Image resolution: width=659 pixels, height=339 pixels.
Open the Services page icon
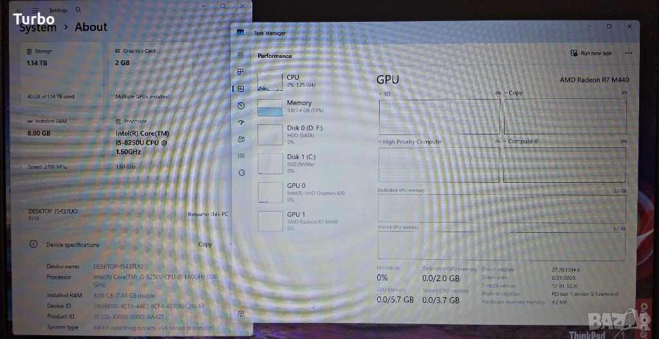pyautogui.click(x=241, y=172)
